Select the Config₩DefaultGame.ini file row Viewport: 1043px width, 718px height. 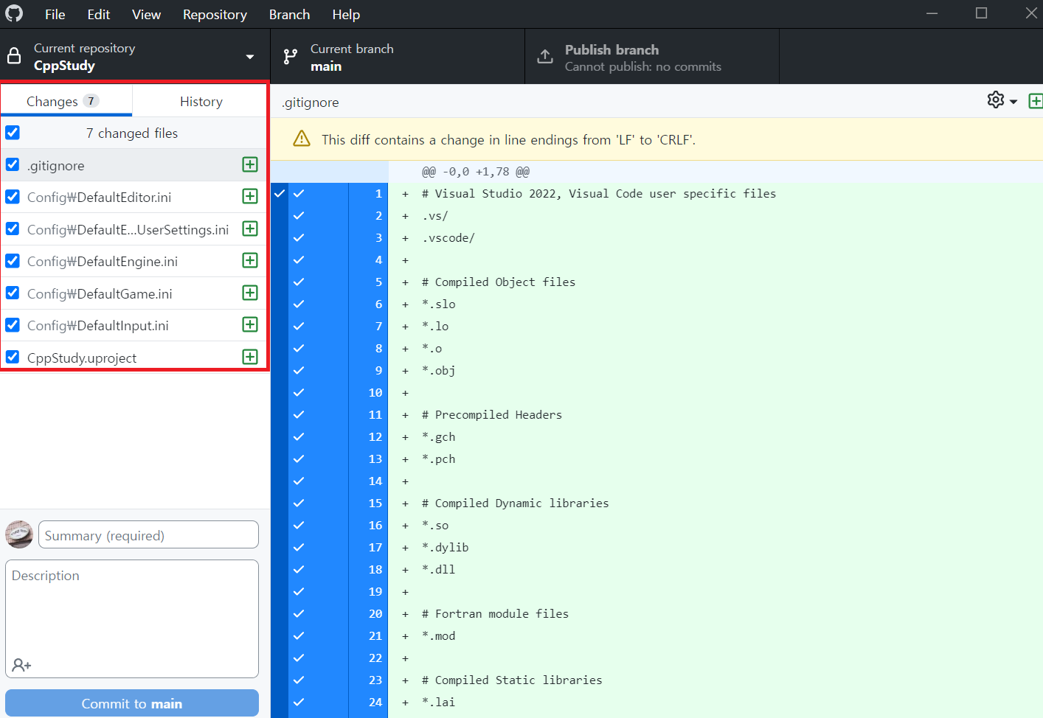[x=134, y=293]
